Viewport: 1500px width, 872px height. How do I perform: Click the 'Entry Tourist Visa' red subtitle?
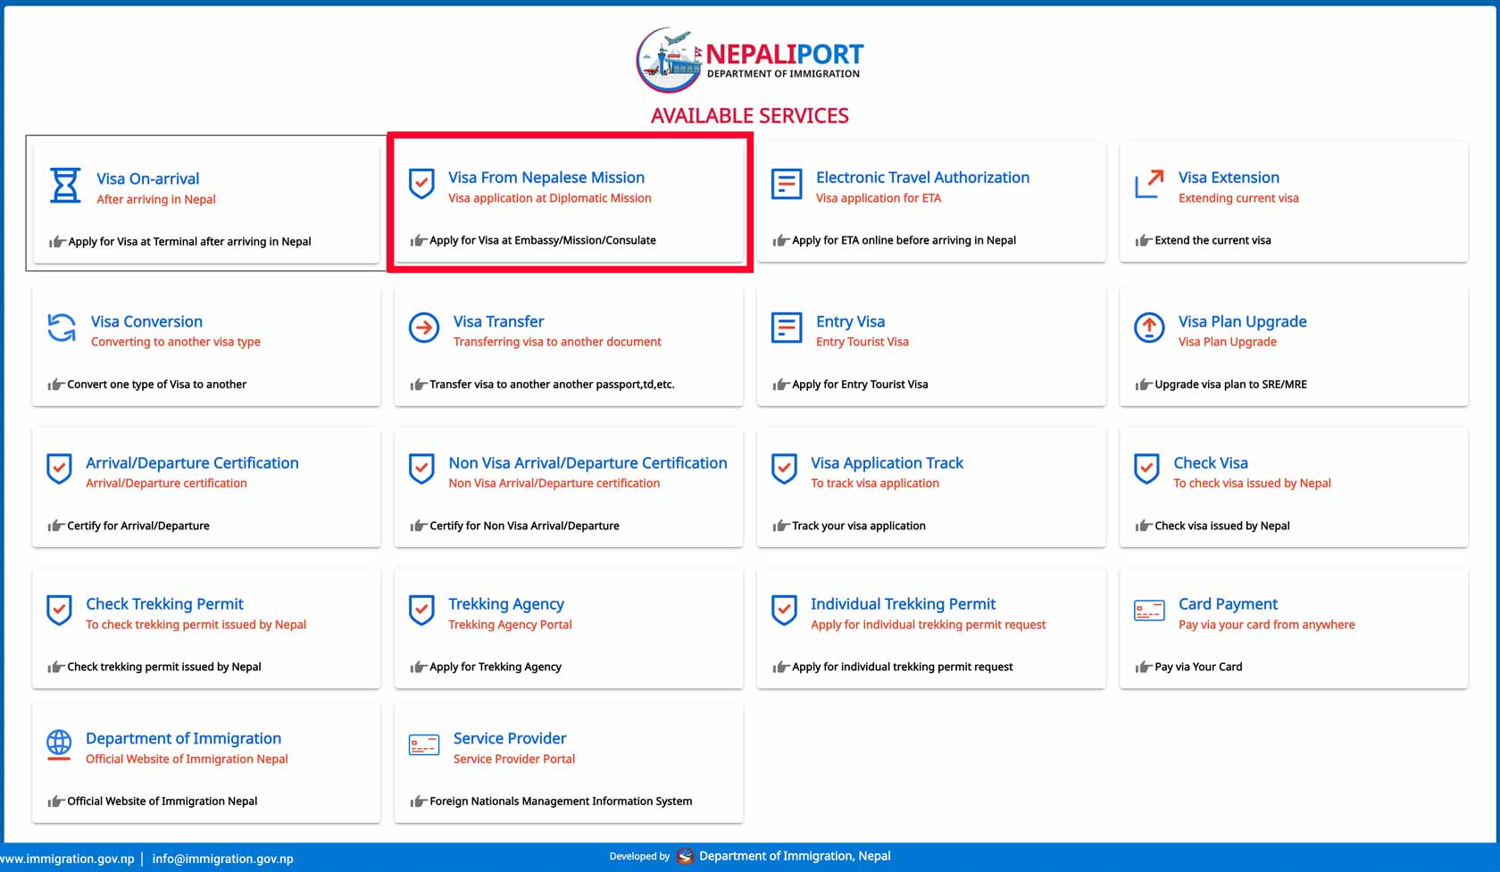point(862,342)
